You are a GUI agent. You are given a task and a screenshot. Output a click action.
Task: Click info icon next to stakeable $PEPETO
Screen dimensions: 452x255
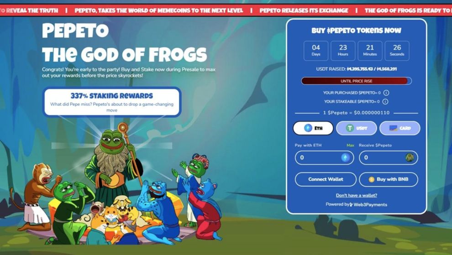(385, 101)
